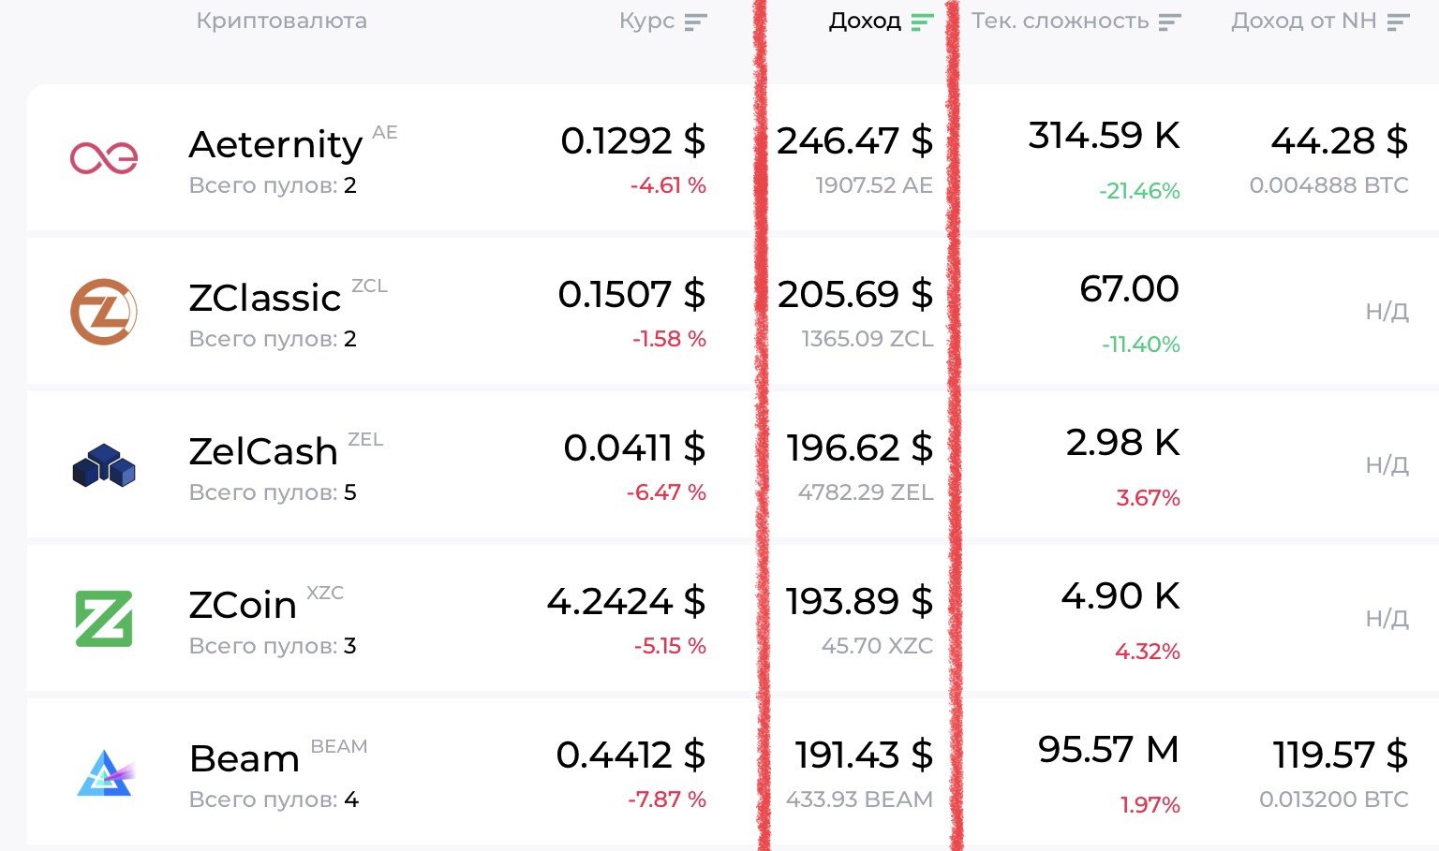Open the ZClassic coin name link
The width and height of the screenshot is (1439, 851).
click(x=265, y=298)
